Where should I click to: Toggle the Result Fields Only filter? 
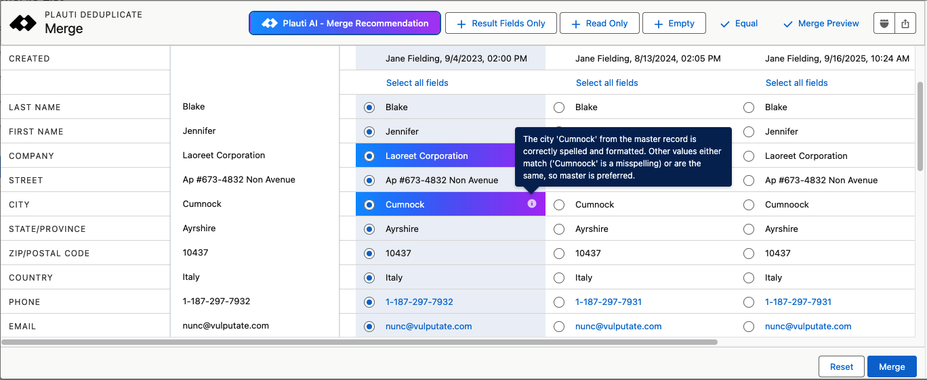coord(501,23)
